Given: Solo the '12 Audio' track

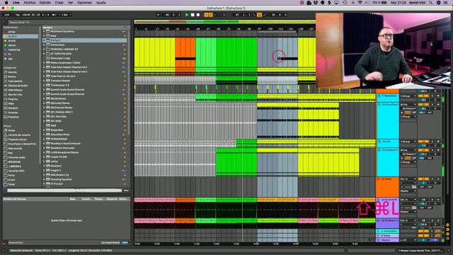Looking at the screenshot, I should [432, 179].
